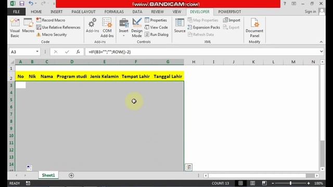Open COM Add-Ins dialog
The image size is (333, 187).
click(107, 28)
